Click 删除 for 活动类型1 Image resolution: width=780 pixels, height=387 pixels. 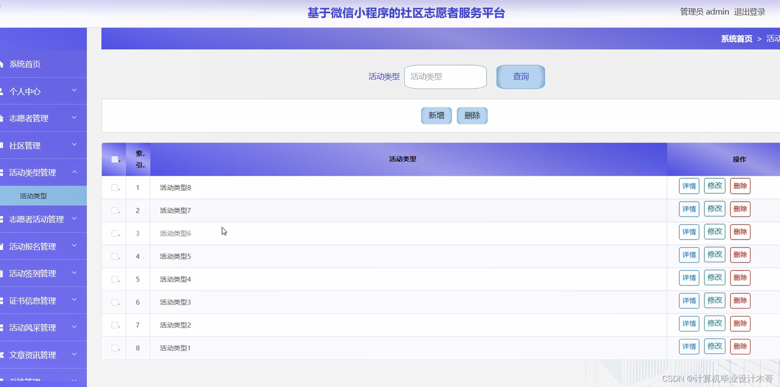pyautogui.click(x=740, y=347)
